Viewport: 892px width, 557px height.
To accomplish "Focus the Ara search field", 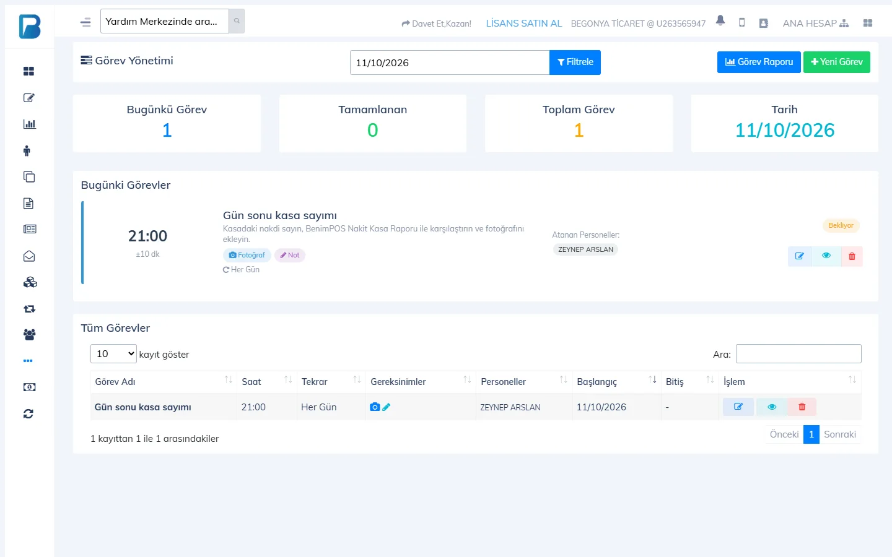I will (x=798, y=353).
